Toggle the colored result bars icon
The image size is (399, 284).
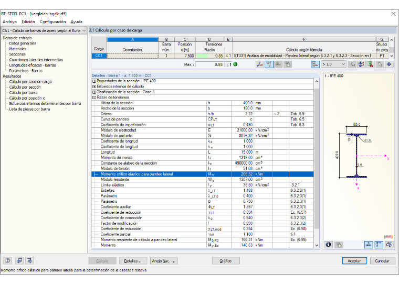[x=315, y=64]
